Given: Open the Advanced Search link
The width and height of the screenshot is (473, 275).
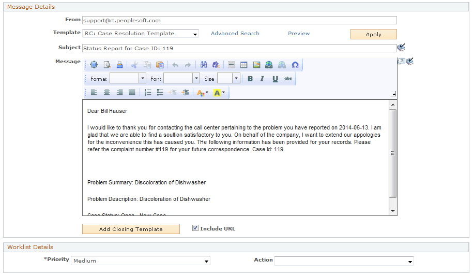Looking at the screenshot, I should click(235, 34).
